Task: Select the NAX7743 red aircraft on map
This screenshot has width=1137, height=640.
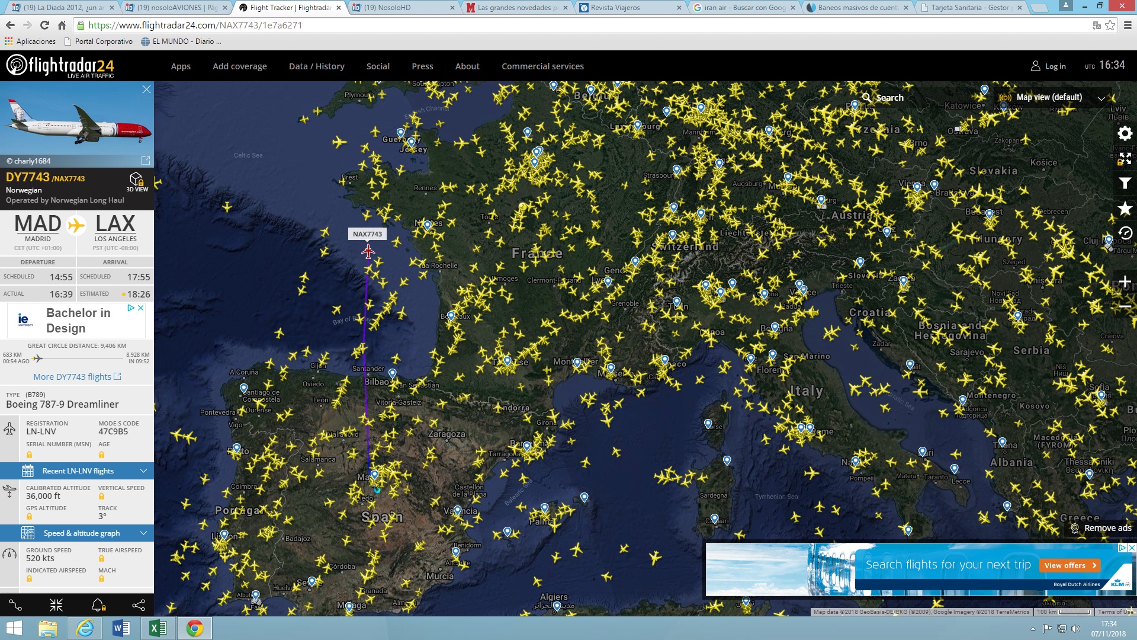Action: point(368,252)
